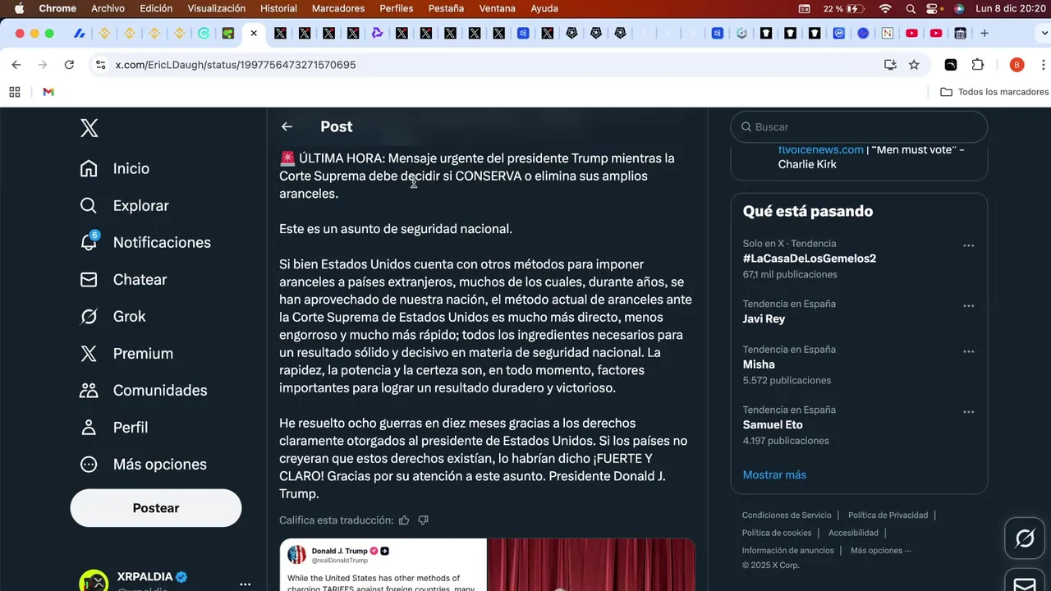Open Edición menu
The height and width of the screenshot is (591, 1051).
(x=156, y=8)
